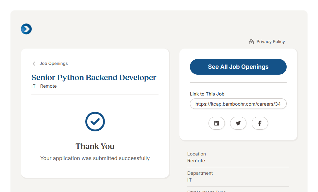Click the back chevron before Job Openings
Image resolution: width=318 pixels, height=192 pixels.
[x=34, y=64]
